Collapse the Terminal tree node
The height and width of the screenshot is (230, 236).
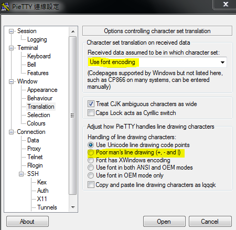(11, 48)
